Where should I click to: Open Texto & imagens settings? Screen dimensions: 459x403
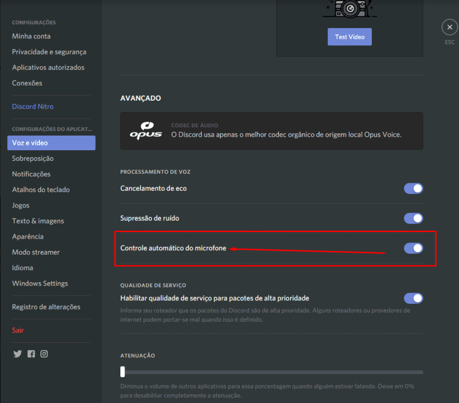38,221
